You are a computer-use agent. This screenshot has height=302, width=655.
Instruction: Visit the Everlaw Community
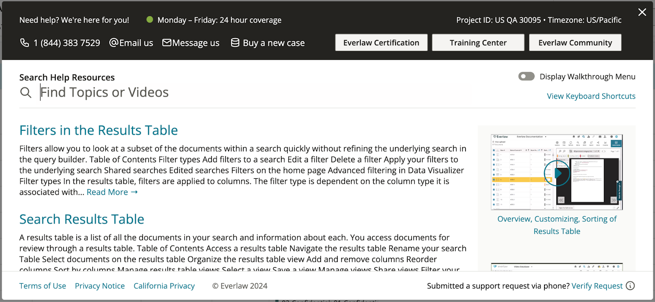pos(575,42)
